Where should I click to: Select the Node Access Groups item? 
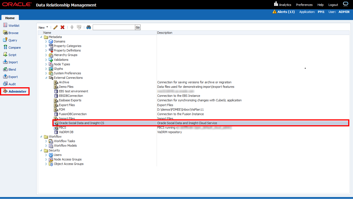pos(68,159)
